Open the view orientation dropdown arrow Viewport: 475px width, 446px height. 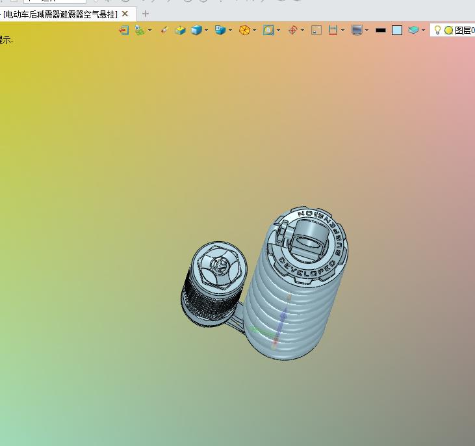click(231, 31)
